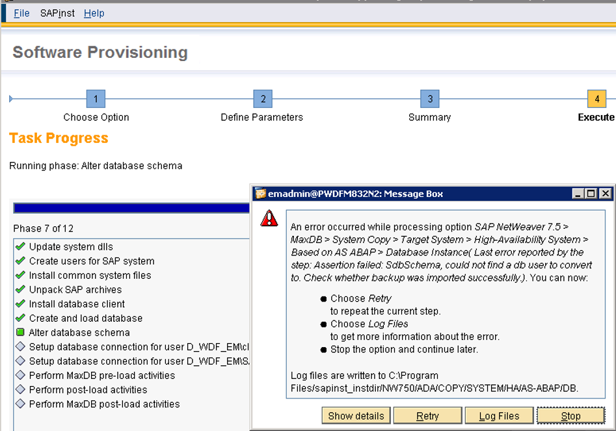The height and width of the screenshot is (431, 616).
Task: Click the 'Define Parameters' step label
Action: click(x=261, y=118)
